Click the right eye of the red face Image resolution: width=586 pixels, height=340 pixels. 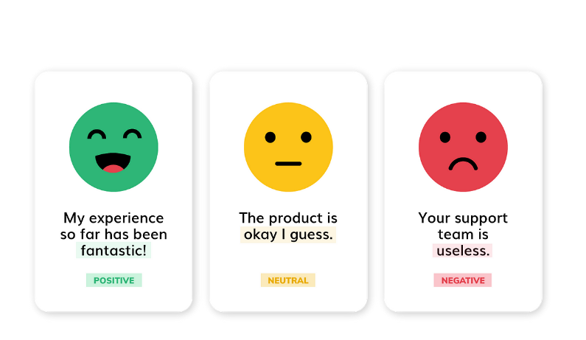pyautogui.click(x=481, y=137)
